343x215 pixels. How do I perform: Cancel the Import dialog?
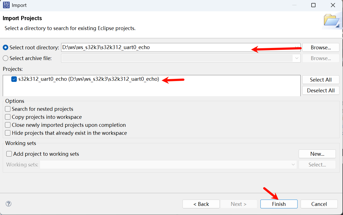coord(319,204)
